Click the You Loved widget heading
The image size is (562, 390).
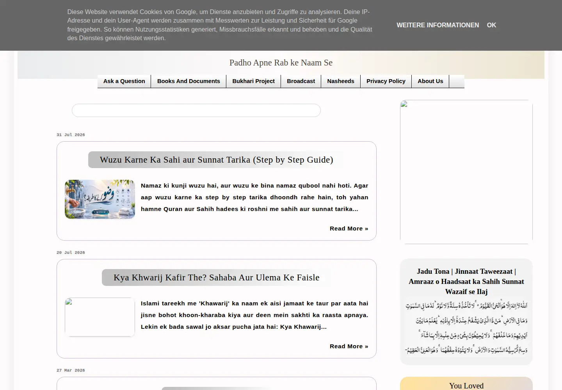(x=466, y=386)
